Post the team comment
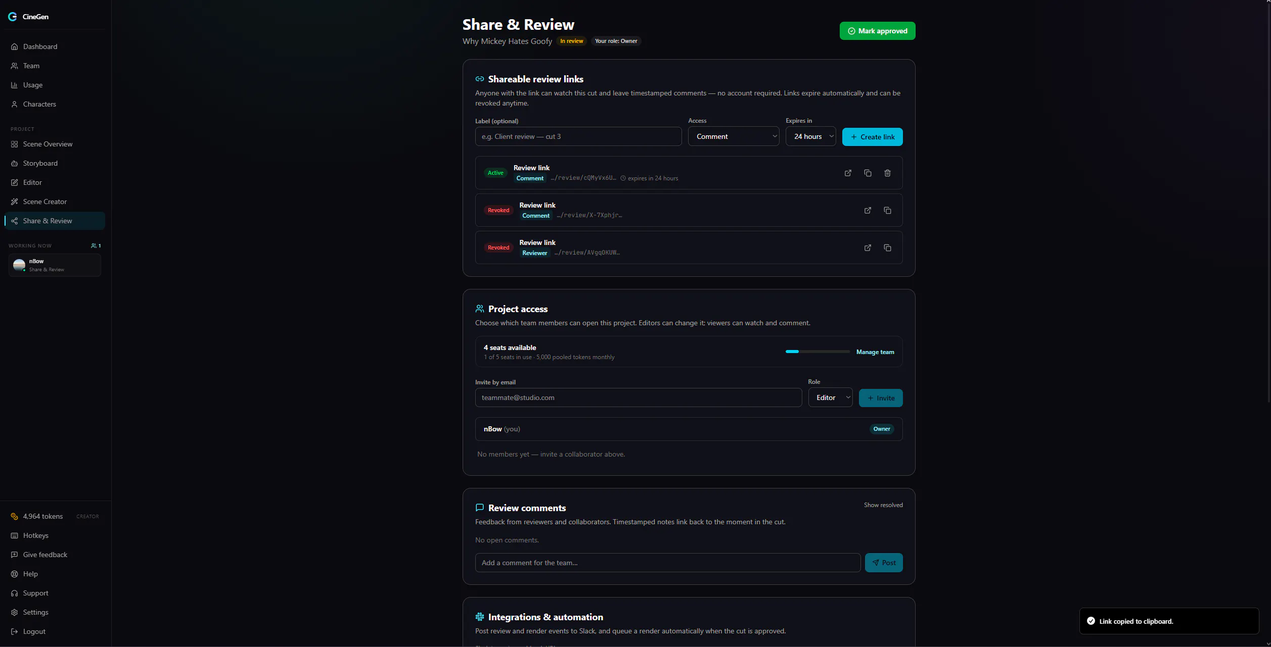This screenshot has width=1271, height=647. [884, 563]
